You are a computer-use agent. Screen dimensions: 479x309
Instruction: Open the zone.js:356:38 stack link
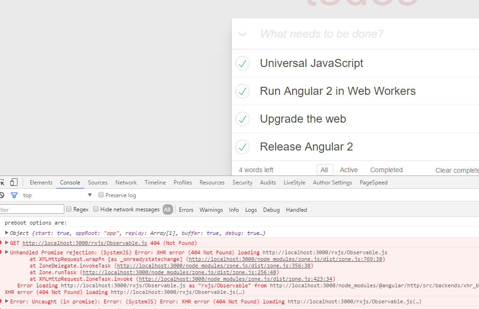coord(214,266)
